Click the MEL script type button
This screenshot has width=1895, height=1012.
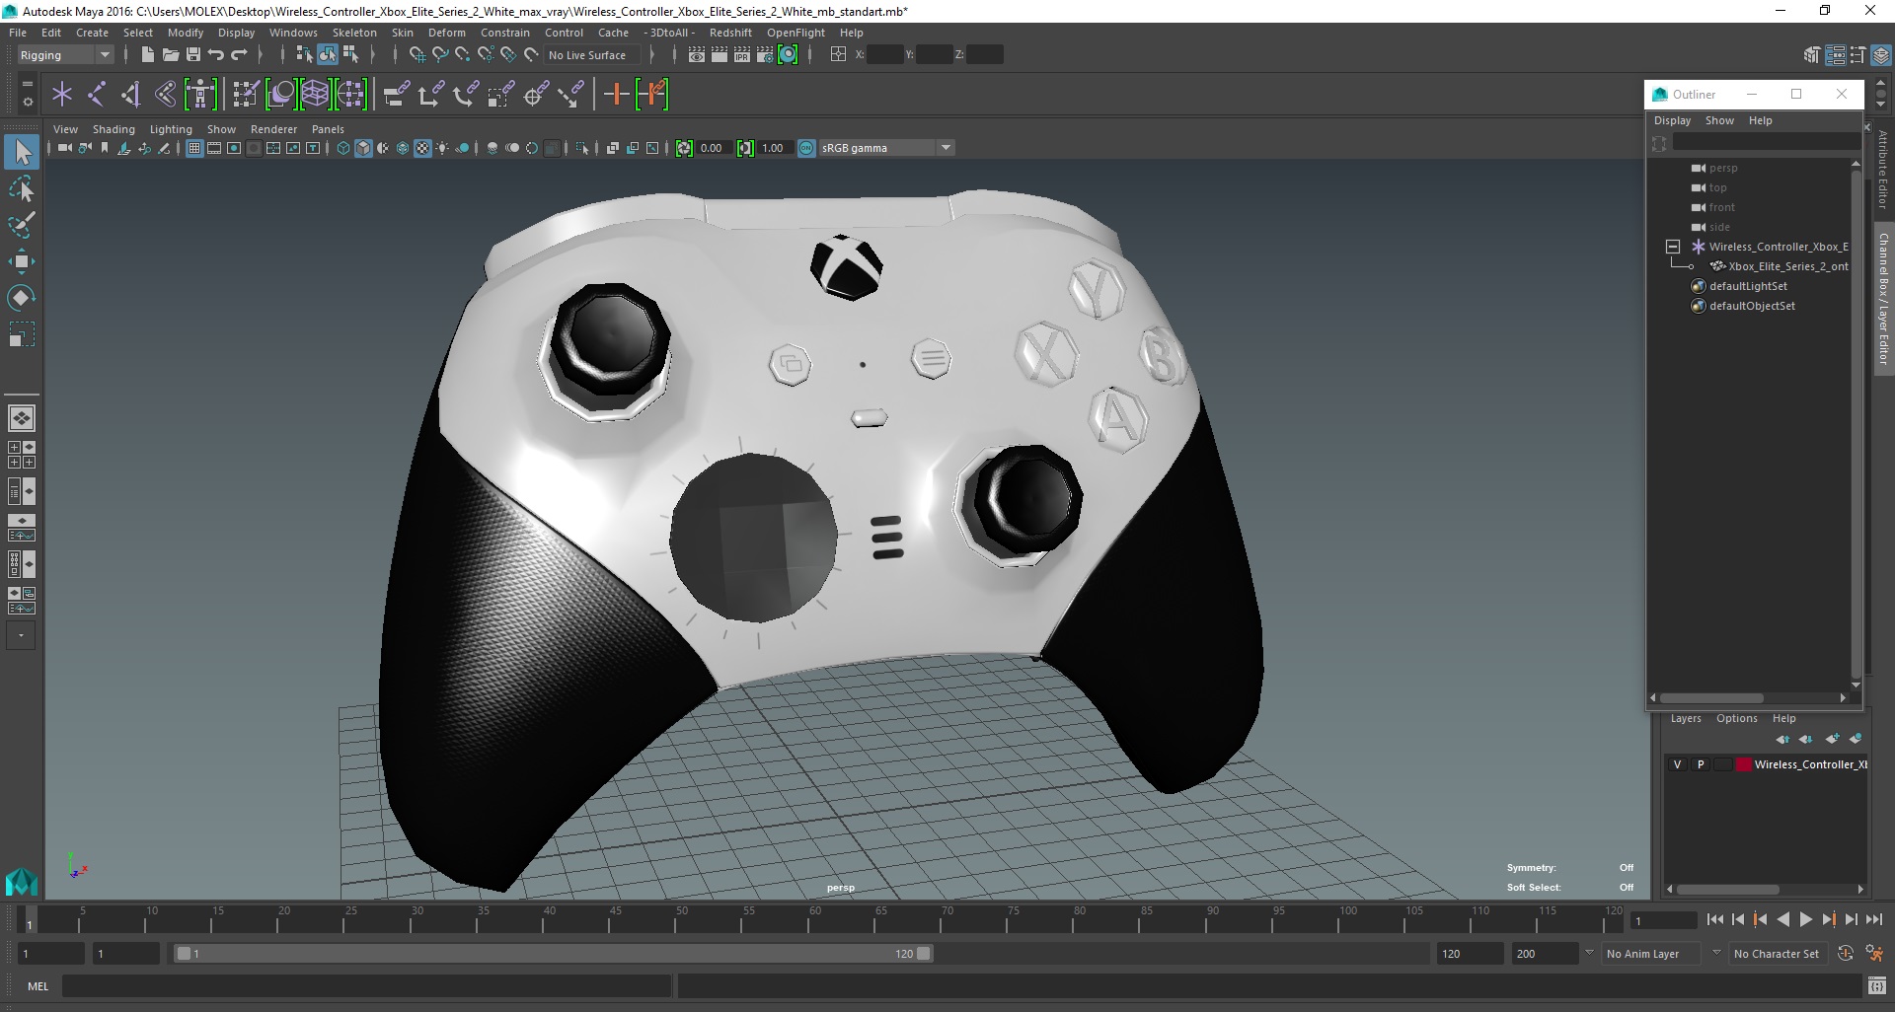tap(38, 986)
